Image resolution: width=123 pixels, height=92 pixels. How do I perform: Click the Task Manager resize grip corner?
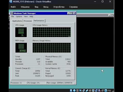75,83
